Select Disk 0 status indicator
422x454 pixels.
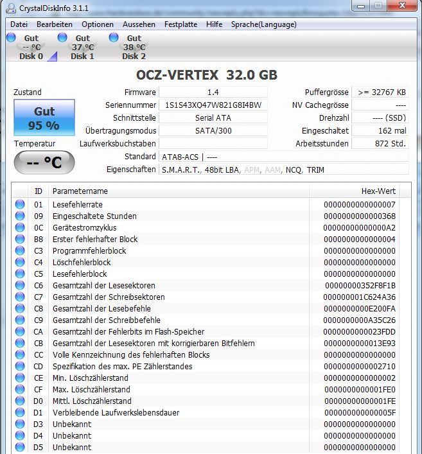(x=11, y=37)
